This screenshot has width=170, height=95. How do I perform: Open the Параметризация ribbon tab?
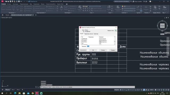click(x=24, y=4)
